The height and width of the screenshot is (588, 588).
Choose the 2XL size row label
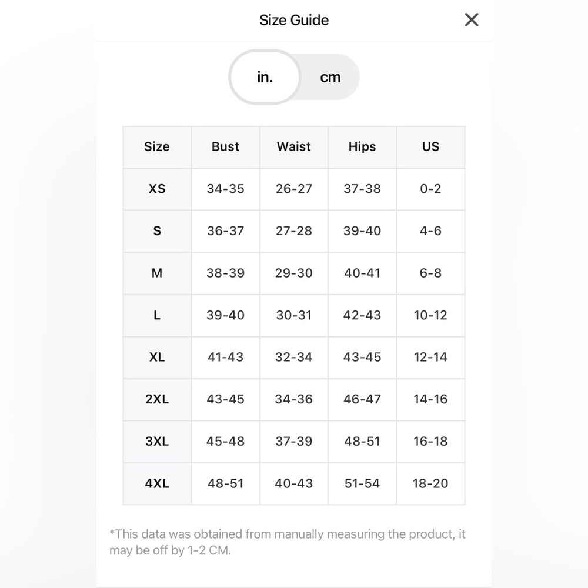[157, 399]
